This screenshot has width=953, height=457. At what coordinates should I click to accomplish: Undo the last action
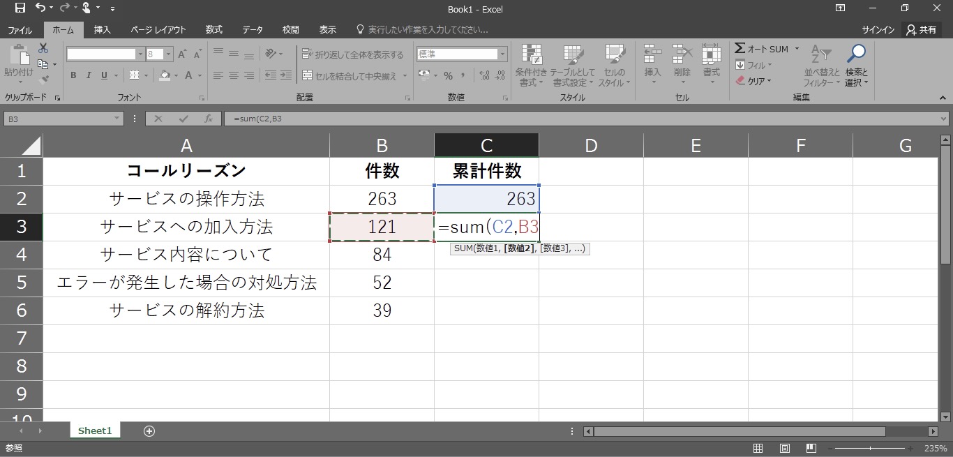tap(40, 8)
